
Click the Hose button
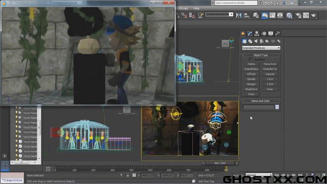270,89
